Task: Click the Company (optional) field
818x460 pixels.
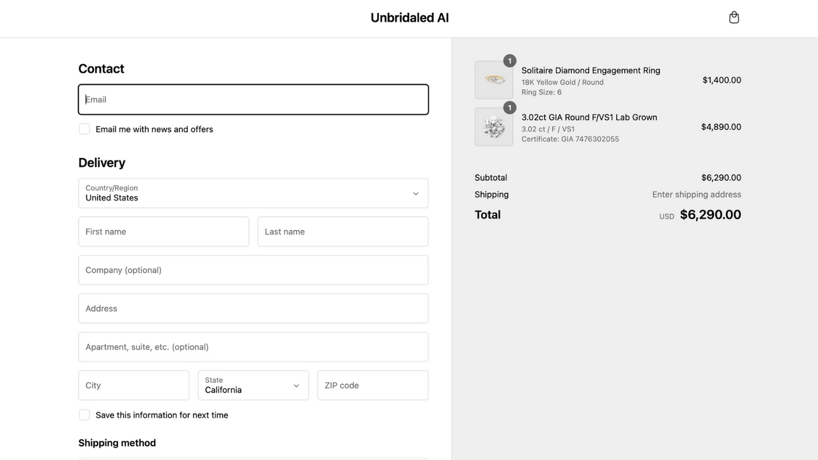Action: coord(253,270)
